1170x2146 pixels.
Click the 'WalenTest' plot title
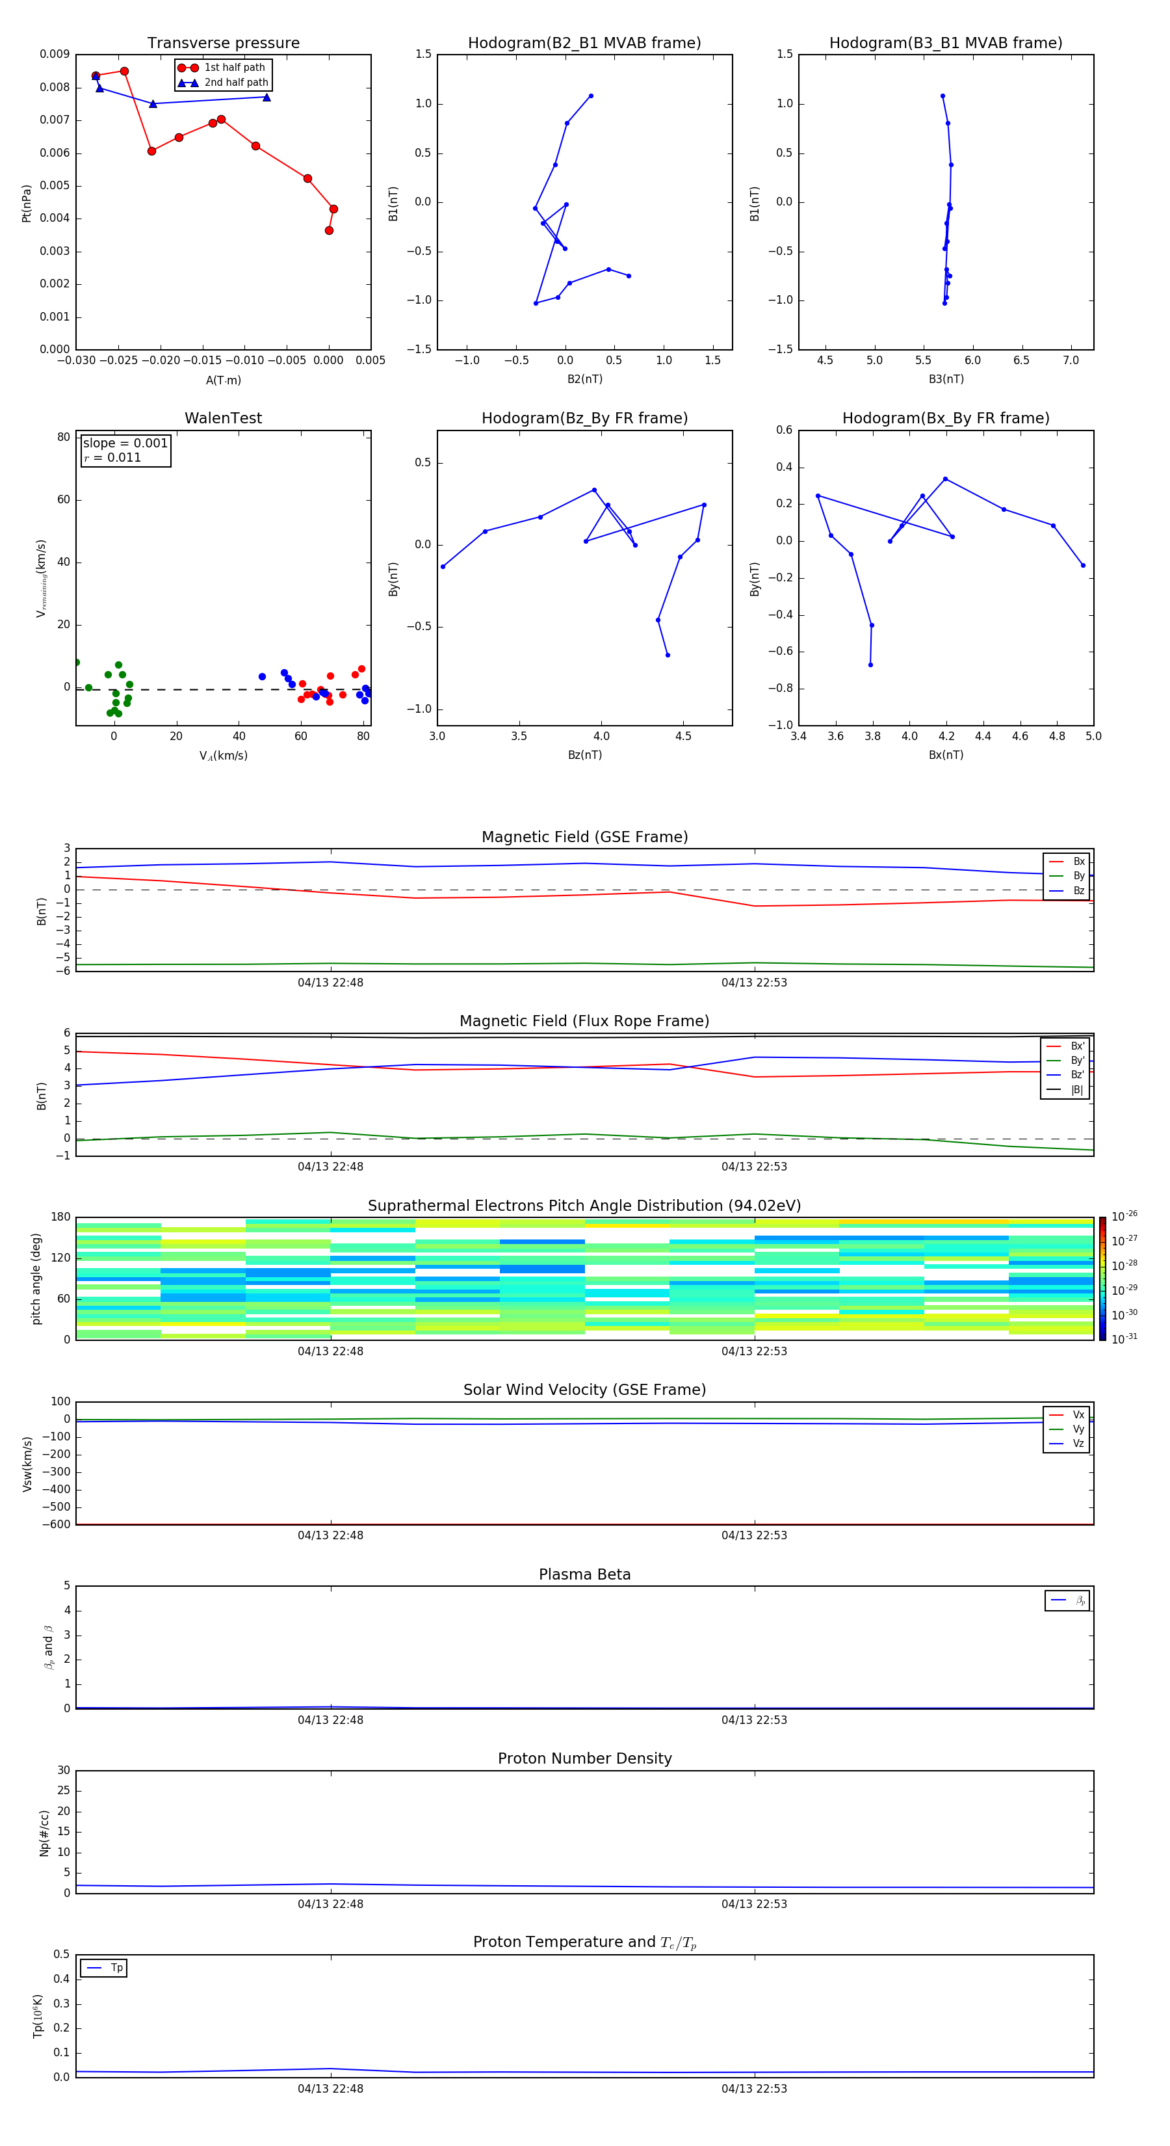click(223, 418)
